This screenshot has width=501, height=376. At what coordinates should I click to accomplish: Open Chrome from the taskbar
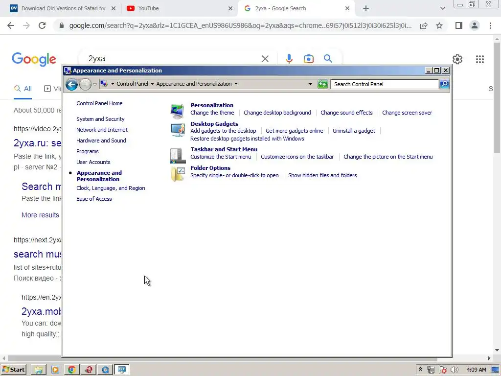pyautogui.click(x=71, y=370)
